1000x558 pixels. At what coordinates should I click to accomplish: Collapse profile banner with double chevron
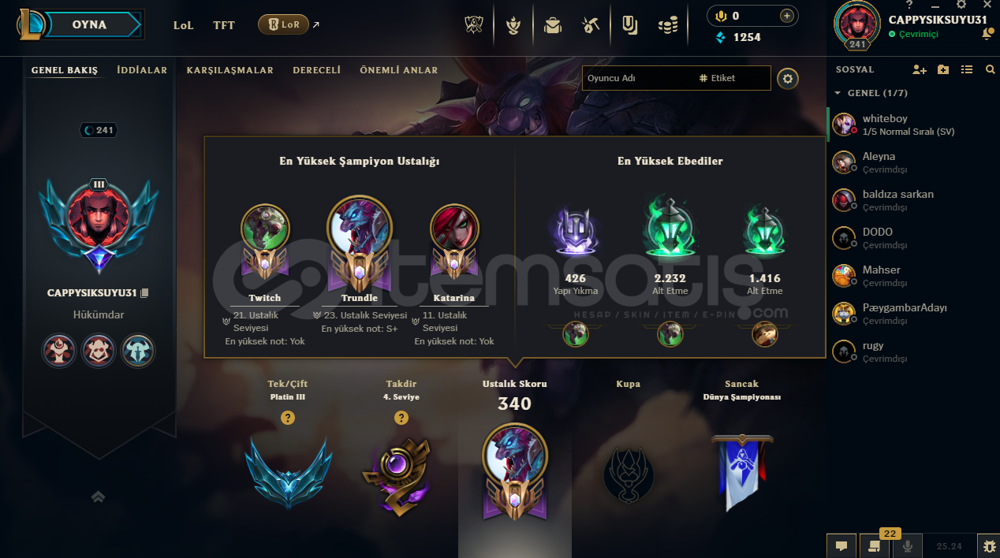(99, 497)
